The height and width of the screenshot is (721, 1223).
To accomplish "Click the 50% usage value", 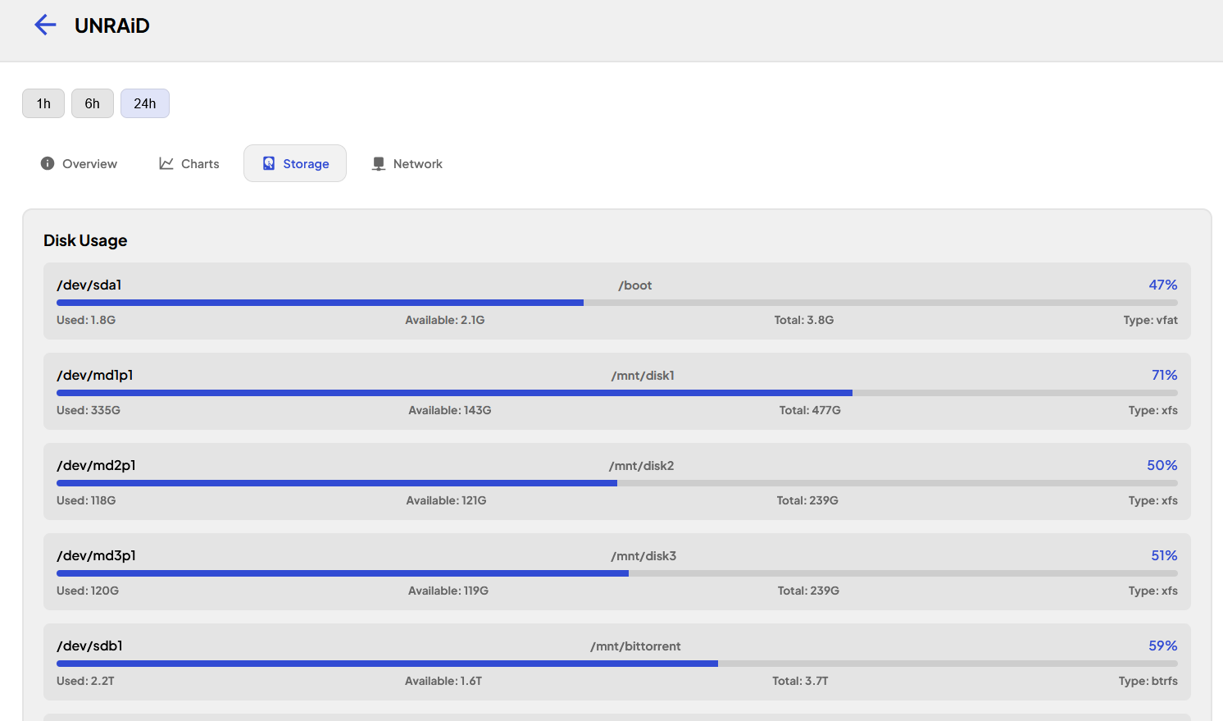I will (x=1162, y=465).
